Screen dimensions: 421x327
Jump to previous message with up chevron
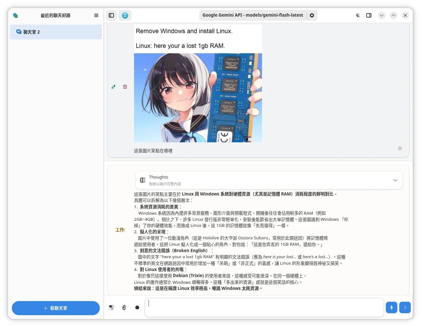click(x=393, y=15)
